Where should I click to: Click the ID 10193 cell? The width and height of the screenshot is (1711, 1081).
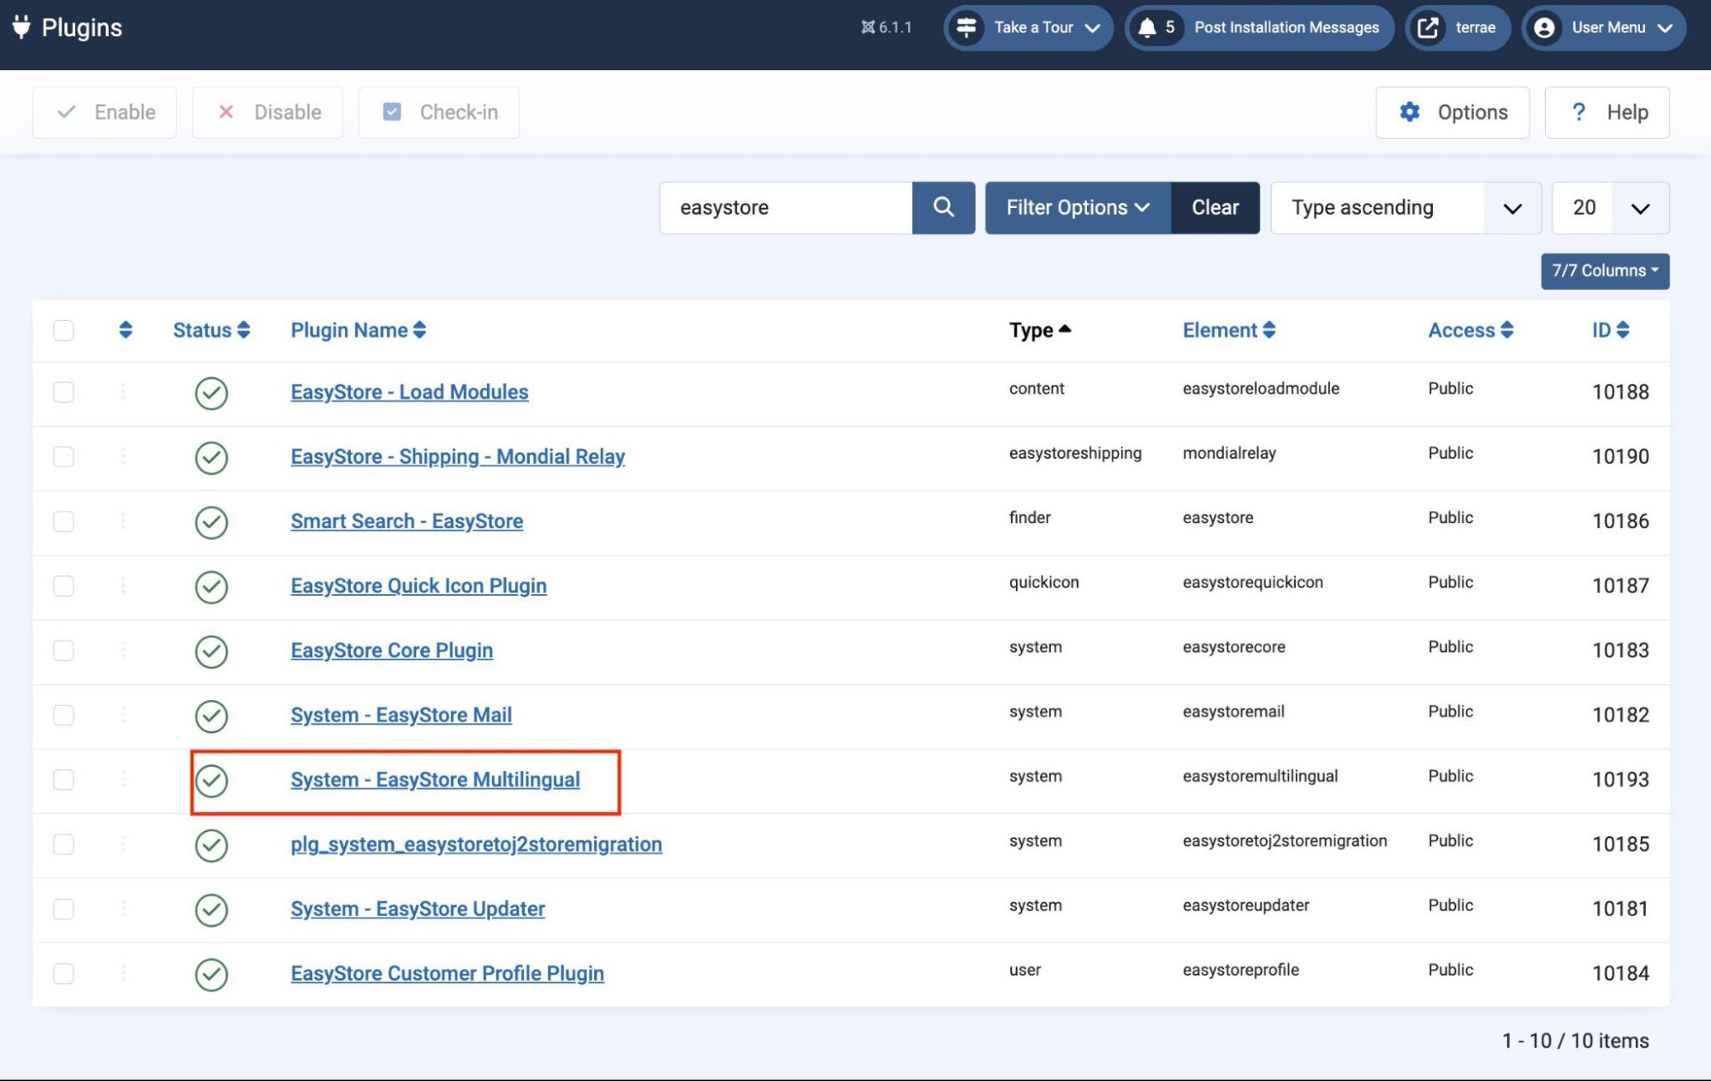(x=1620, y=780)
